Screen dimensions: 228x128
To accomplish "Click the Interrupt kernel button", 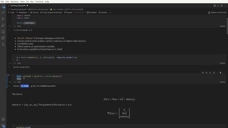I will 79,12.
